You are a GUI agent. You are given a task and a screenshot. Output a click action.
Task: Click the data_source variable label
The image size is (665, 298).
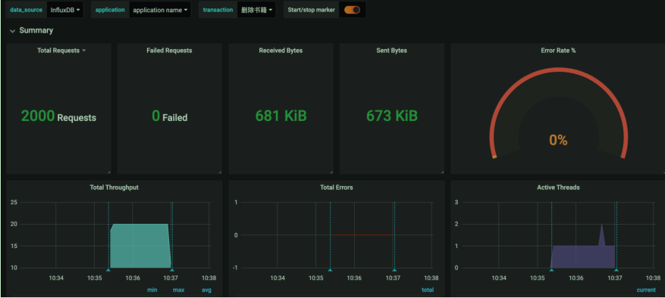pos(27,10)
